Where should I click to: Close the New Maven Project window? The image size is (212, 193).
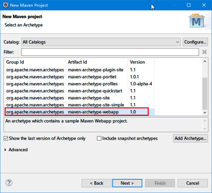click(204, 5)
